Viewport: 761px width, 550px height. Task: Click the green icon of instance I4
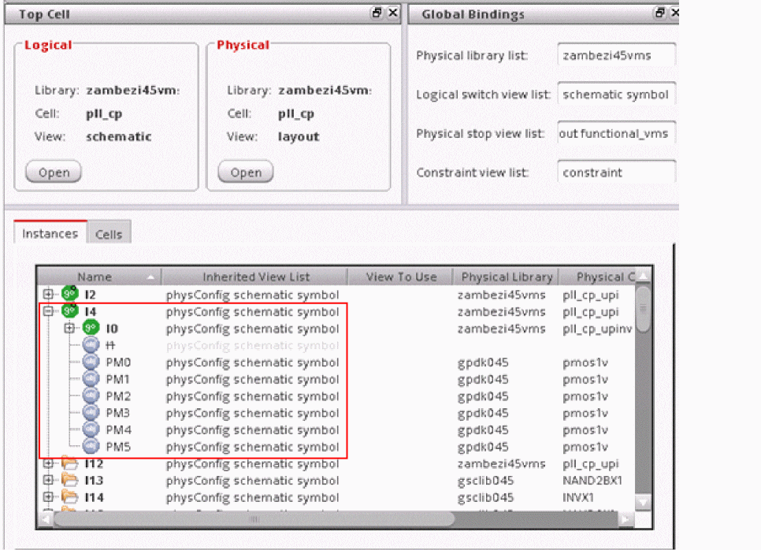point(70,310)
